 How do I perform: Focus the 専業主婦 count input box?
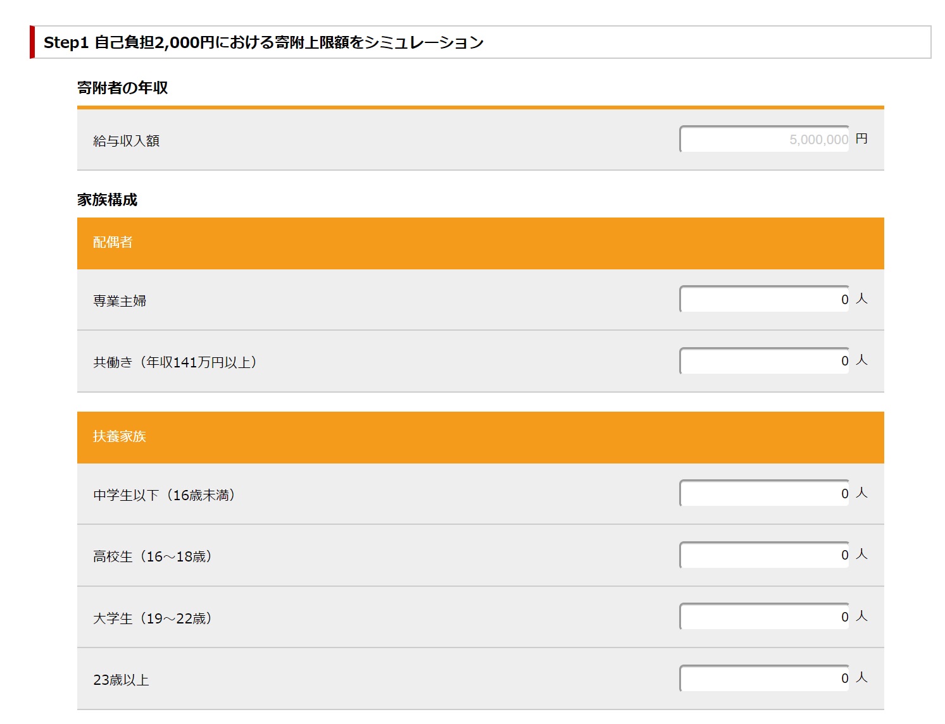tap(764, 300)
